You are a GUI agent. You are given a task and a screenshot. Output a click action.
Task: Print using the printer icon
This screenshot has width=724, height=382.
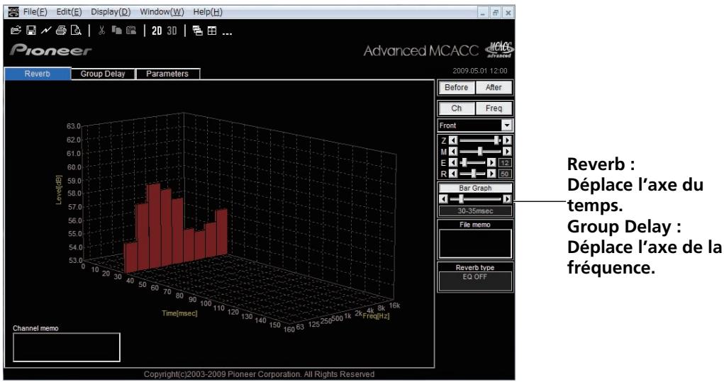pyautogui.click(x=61, y=30)
